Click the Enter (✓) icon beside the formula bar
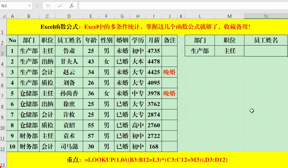 tap(59, 5)
